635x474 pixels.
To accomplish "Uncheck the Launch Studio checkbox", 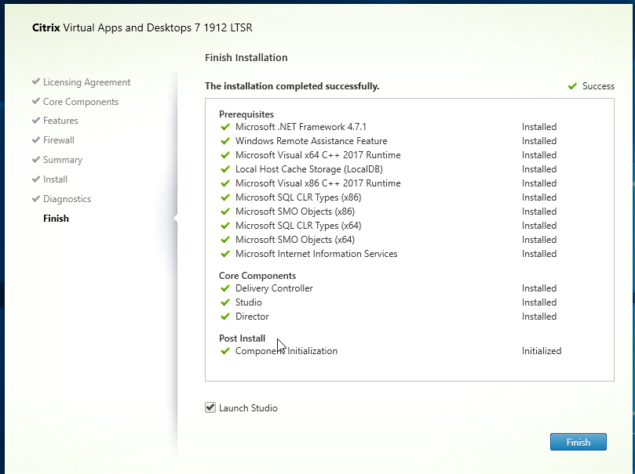I will pyautogui.click(x=210, y=407).
